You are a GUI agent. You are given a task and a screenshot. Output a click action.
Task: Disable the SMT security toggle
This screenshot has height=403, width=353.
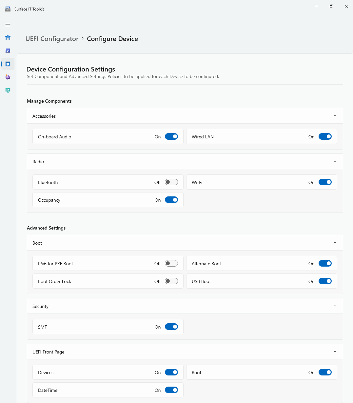pyautogui.click(x=171, y=327)
